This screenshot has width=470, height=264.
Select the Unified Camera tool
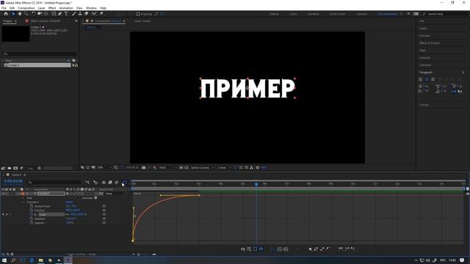40,14
